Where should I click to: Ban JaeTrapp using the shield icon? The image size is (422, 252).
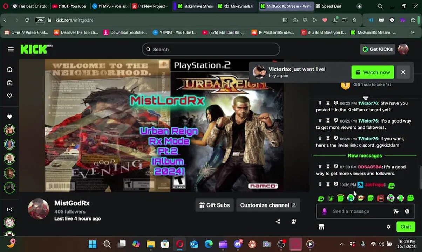[x=336, y=184]
